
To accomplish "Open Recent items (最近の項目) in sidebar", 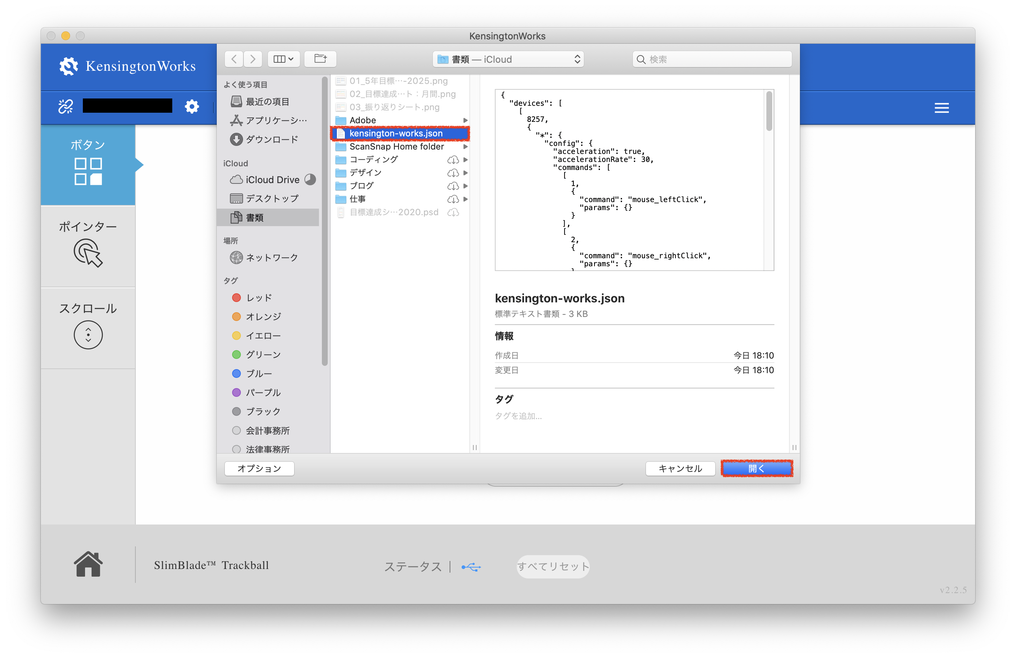I will pos(268,101).
